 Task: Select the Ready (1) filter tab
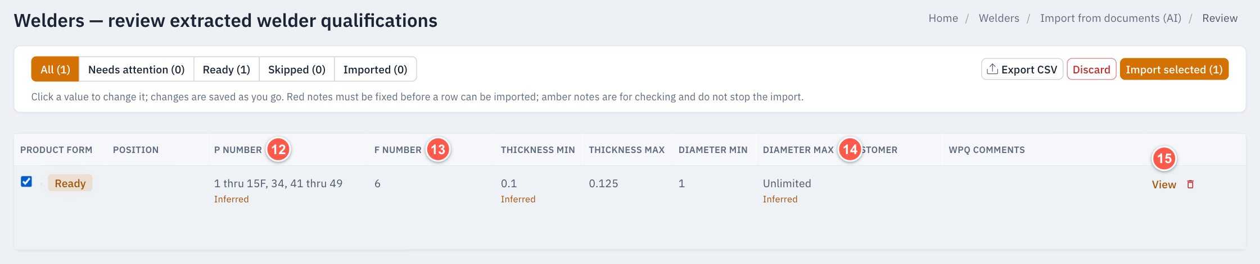[x=227, y=70]
